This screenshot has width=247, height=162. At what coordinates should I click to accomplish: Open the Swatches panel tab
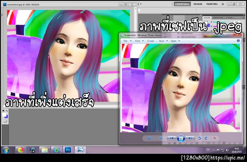(218, 18)
